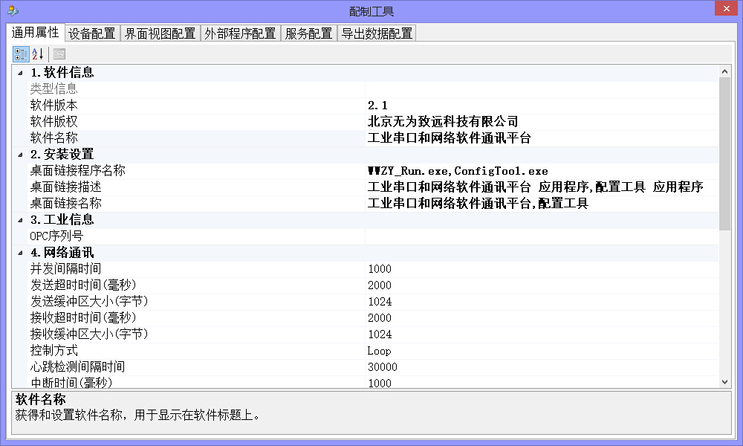The height and width of the screenshot is (446, 743).
Task: Select the 桌面链接描述 property label
Action: click(x=65, y=187)
